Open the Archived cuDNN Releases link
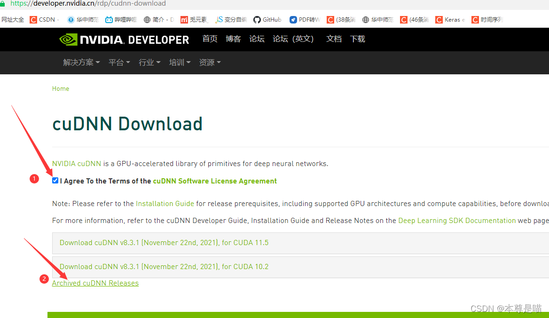The width and height of the screenshot is (549, 318). point(95,283)
